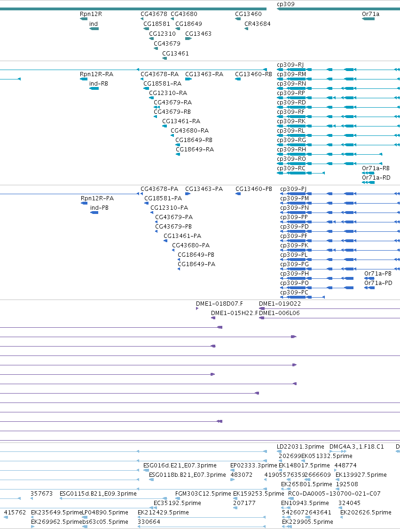Click the Rpn12R-PA protein label
The width and height of the screenshot is (400, 529).
(x=97, y=198)
